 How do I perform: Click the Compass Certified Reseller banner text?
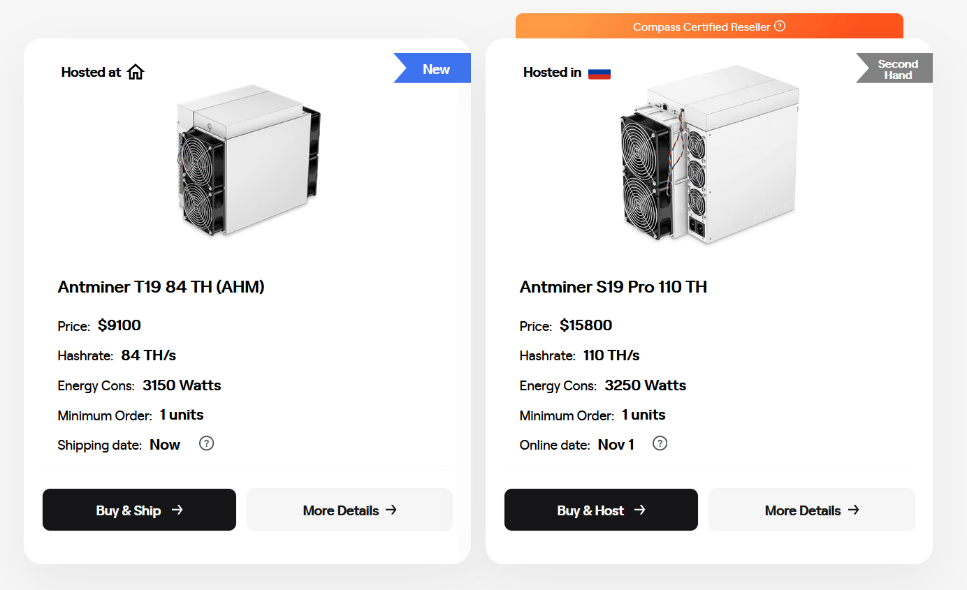(x=701, y=27)
